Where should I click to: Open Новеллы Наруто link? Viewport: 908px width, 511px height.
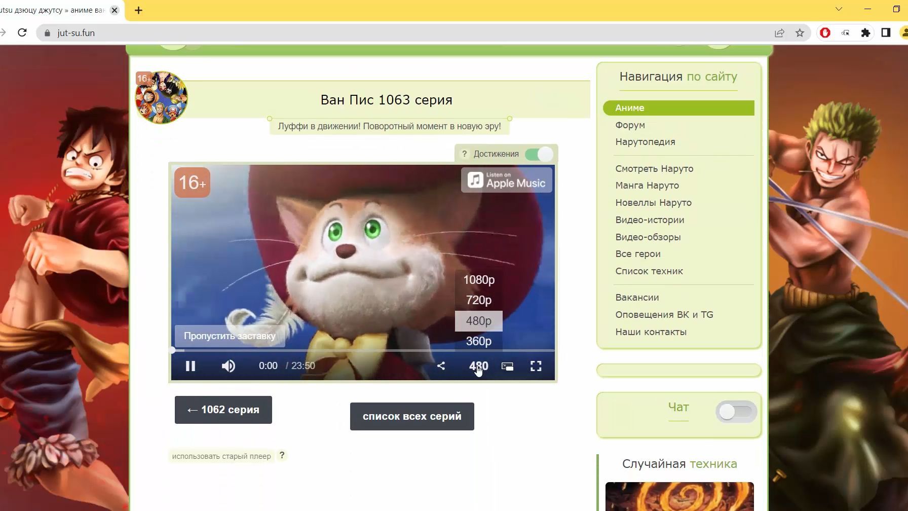coord(653,203)
